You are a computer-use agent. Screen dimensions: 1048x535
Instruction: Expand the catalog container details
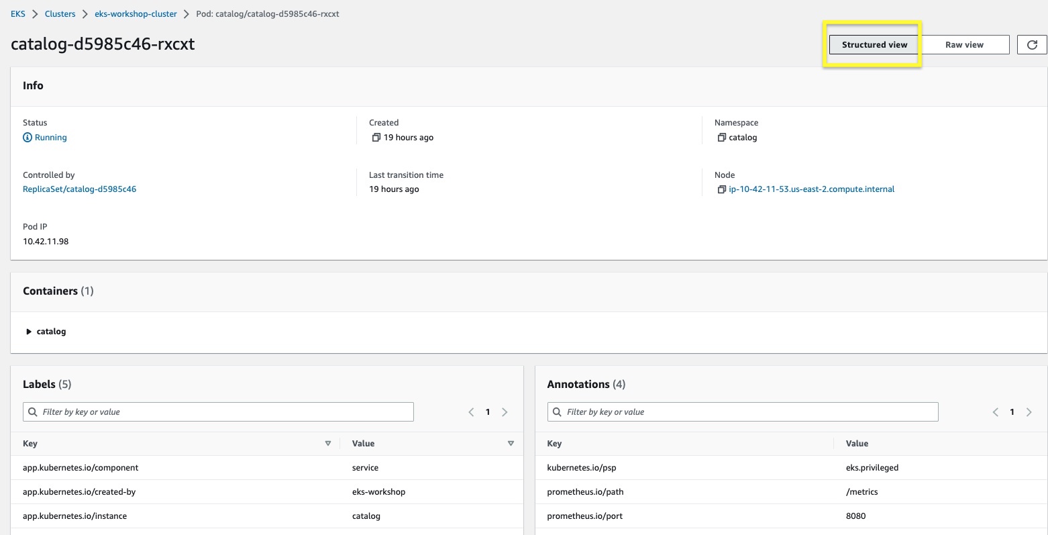click(x=29, y=332)
